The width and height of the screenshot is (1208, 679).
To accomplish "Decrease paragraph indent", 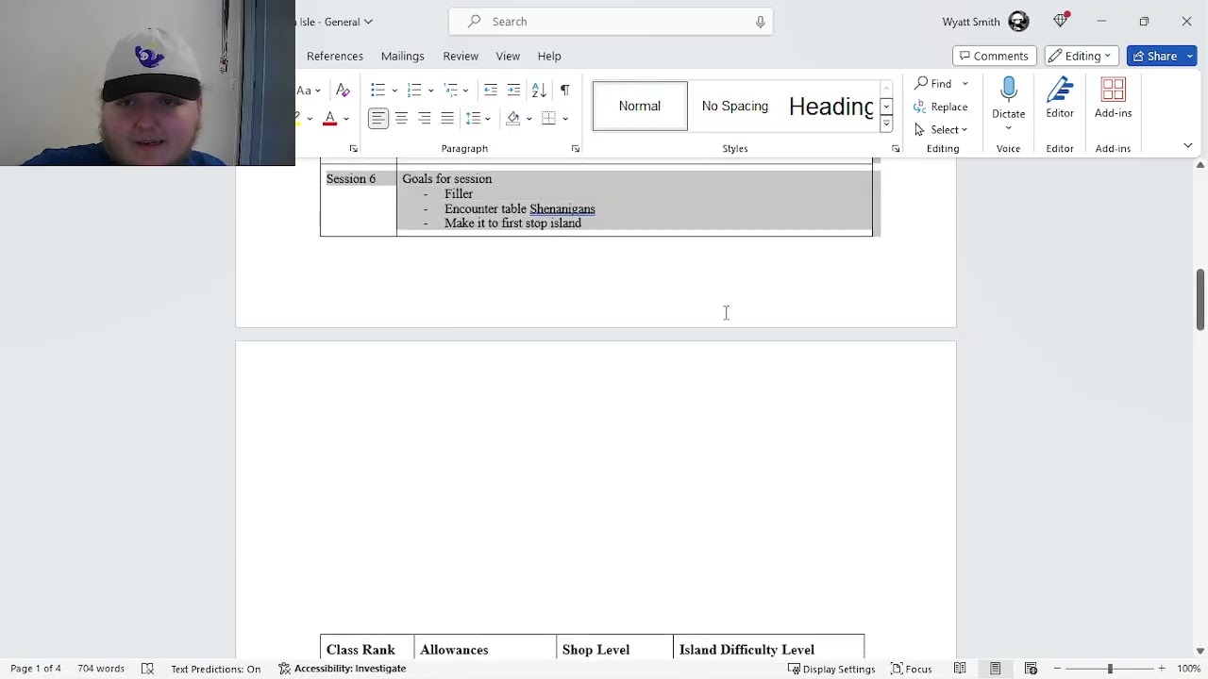I will tap(491, 90).
